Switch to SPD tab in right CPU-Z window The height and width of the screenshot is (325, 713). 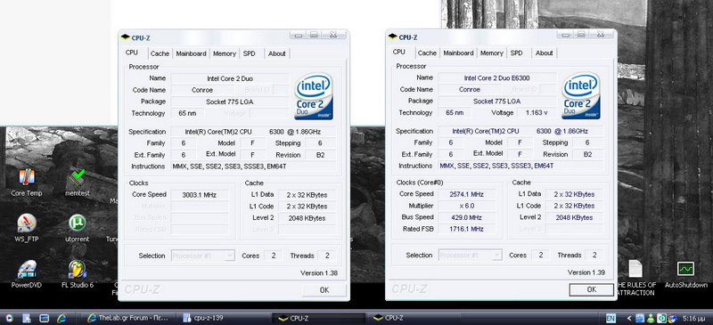517,53
